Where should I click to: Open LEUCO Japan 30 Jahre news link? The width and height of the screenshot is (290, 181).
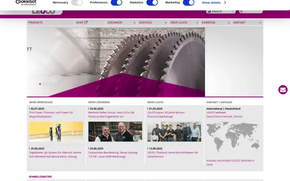point(166,114)
